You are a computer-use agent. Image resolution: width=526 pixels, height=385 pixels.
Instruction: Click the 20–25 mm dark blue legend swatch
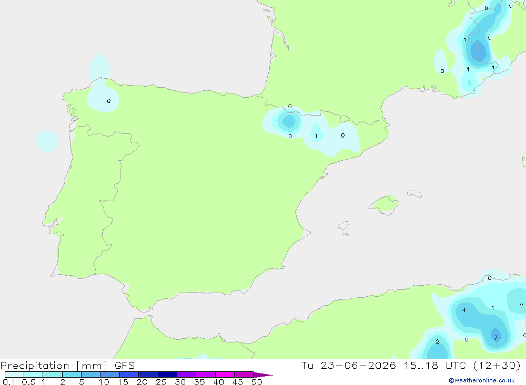148,374
